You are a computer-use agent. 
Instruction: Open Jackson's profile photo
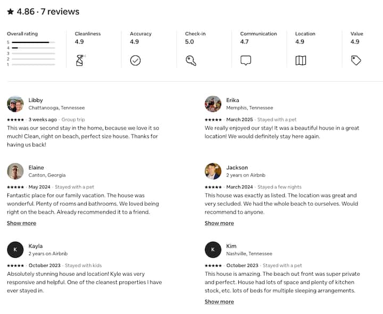[x=213, y=171]
